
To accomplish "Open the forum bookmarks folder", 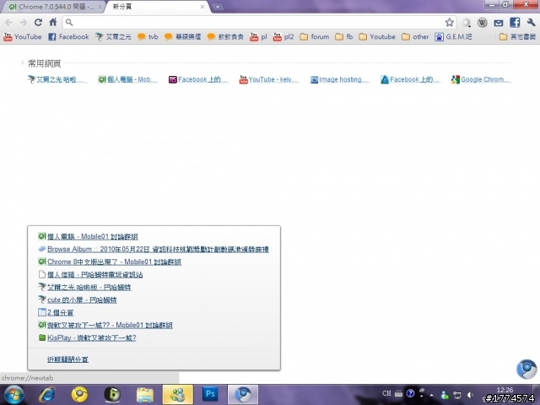I will pyautogui.click(x=315, y=36).
